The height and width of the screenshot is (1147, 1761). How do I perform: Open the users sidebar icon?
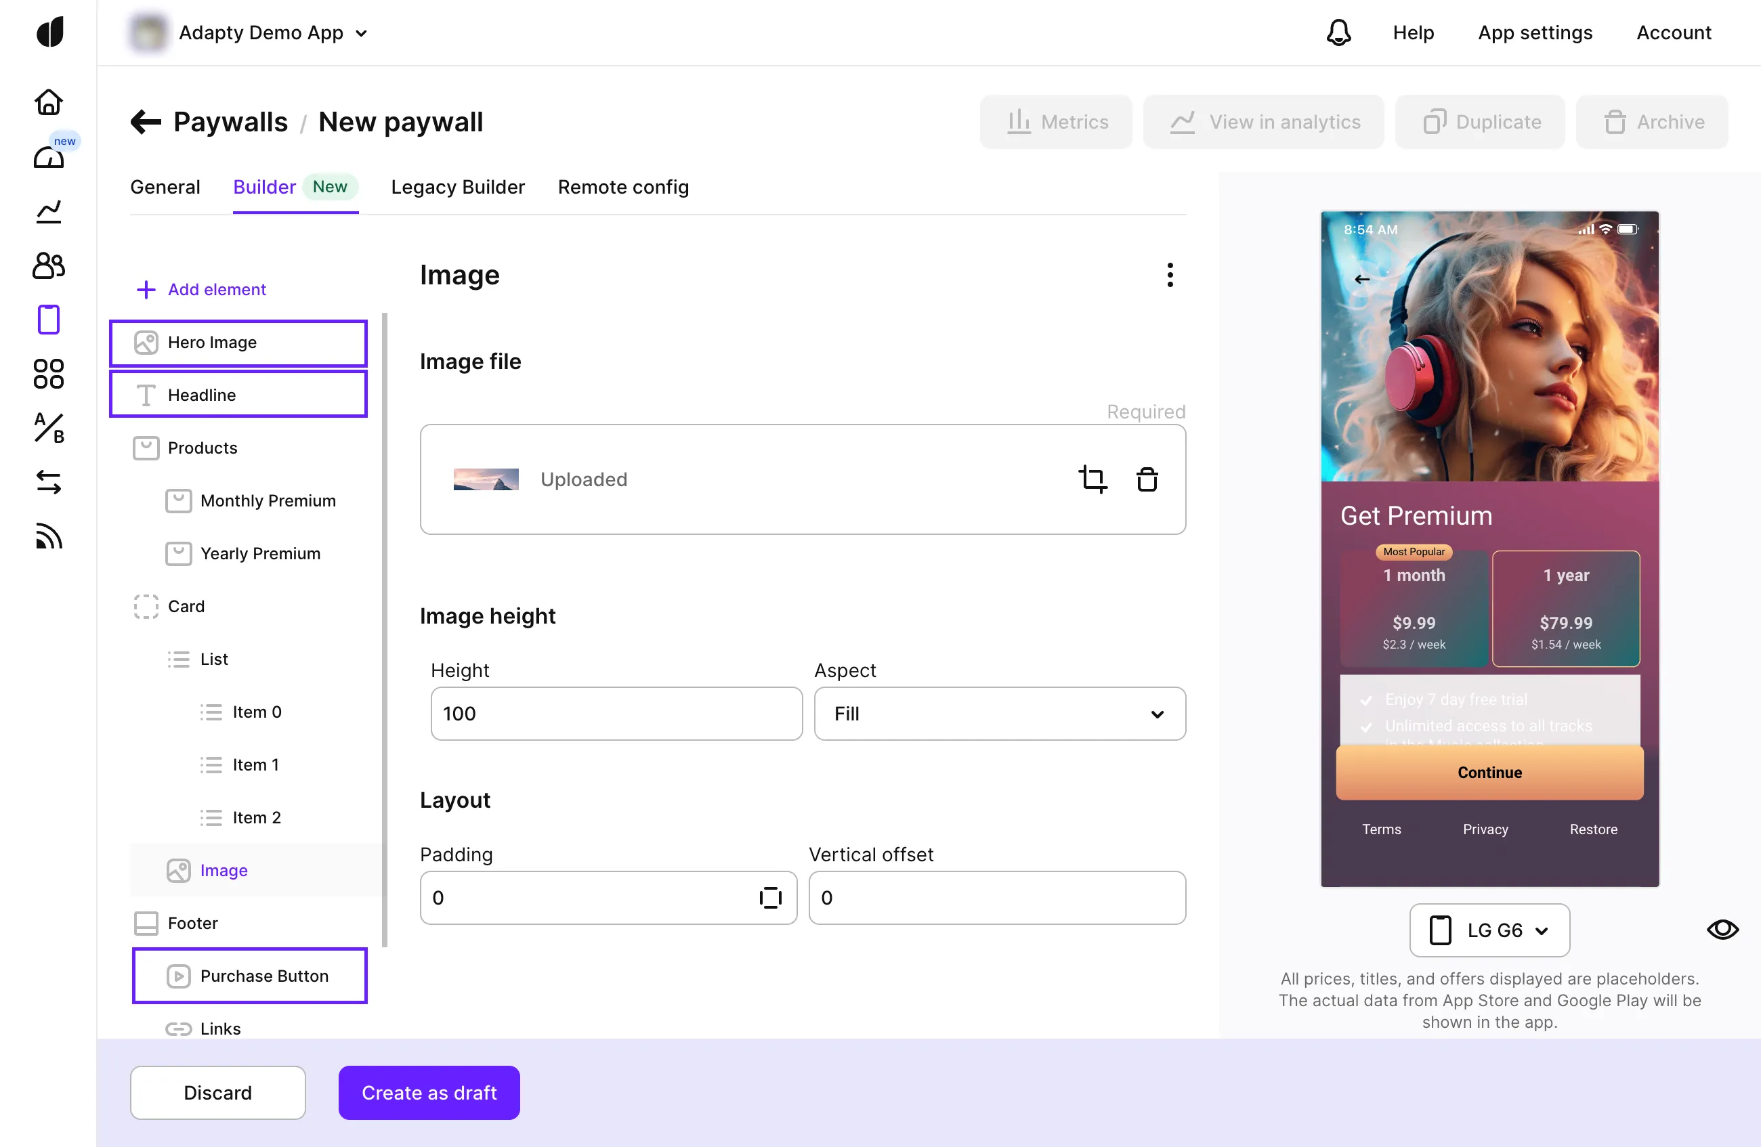coord(49,265)
